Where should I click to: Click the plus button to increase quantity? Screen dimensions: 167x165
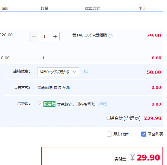coord(55,36)
